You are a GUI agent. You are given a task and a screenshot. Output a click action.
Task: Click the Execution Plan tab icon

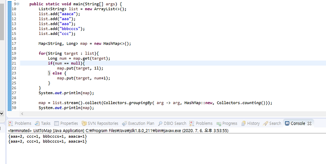(x=124, y=124)
